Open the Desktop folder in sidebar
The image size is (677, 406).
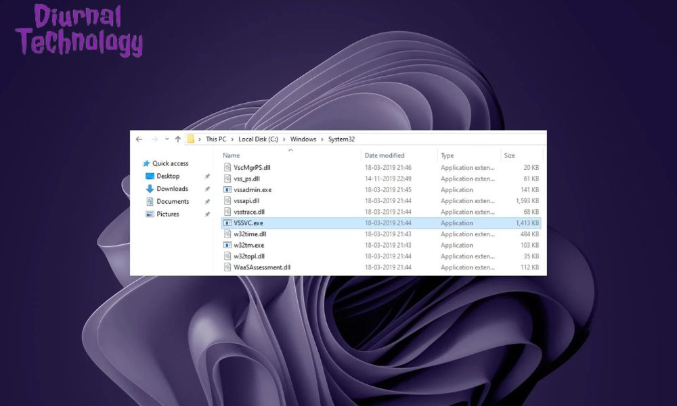coord(168,176)
